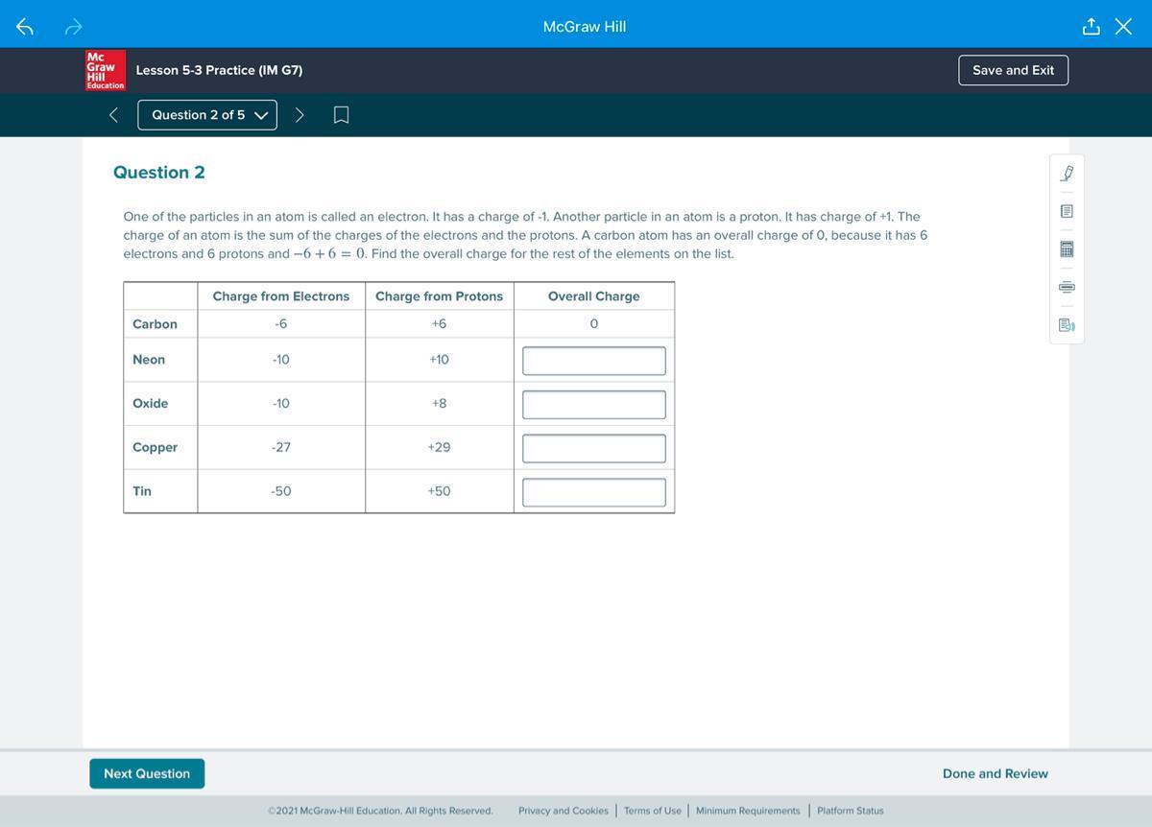
Task: Click the share export icon
Action: [1091, 26]
